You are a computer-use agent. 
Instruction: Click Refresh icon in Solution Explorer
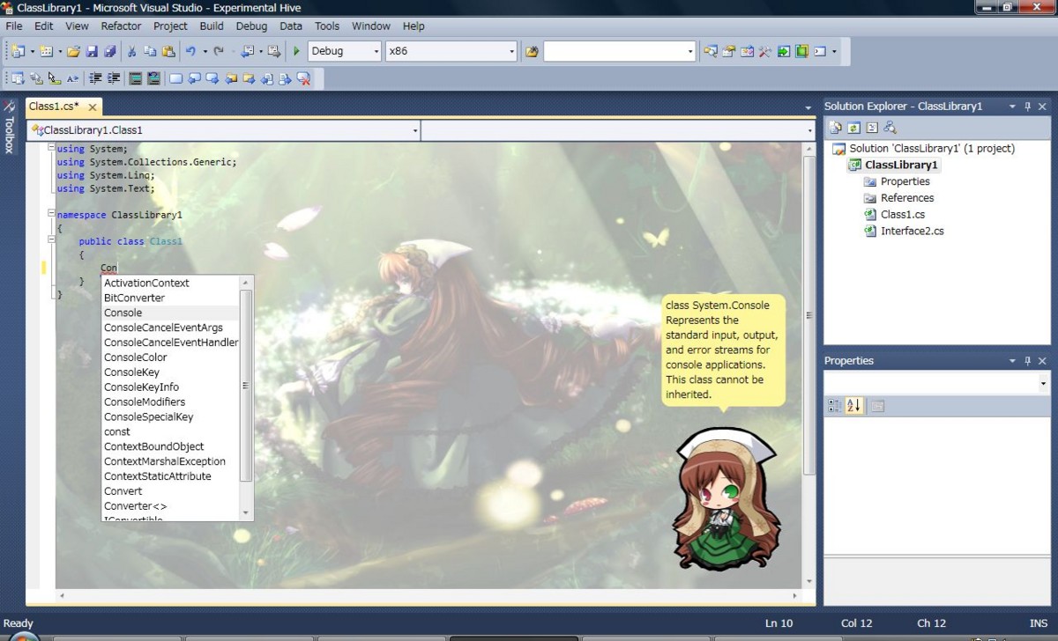click(853, 128)
